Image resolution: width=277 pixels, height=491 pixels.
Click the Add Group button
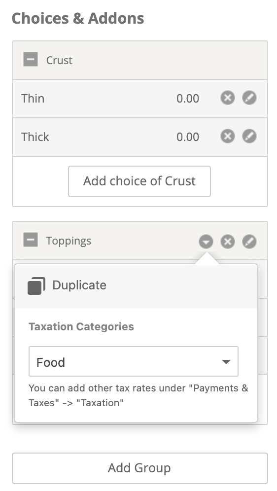click(140, 468)
